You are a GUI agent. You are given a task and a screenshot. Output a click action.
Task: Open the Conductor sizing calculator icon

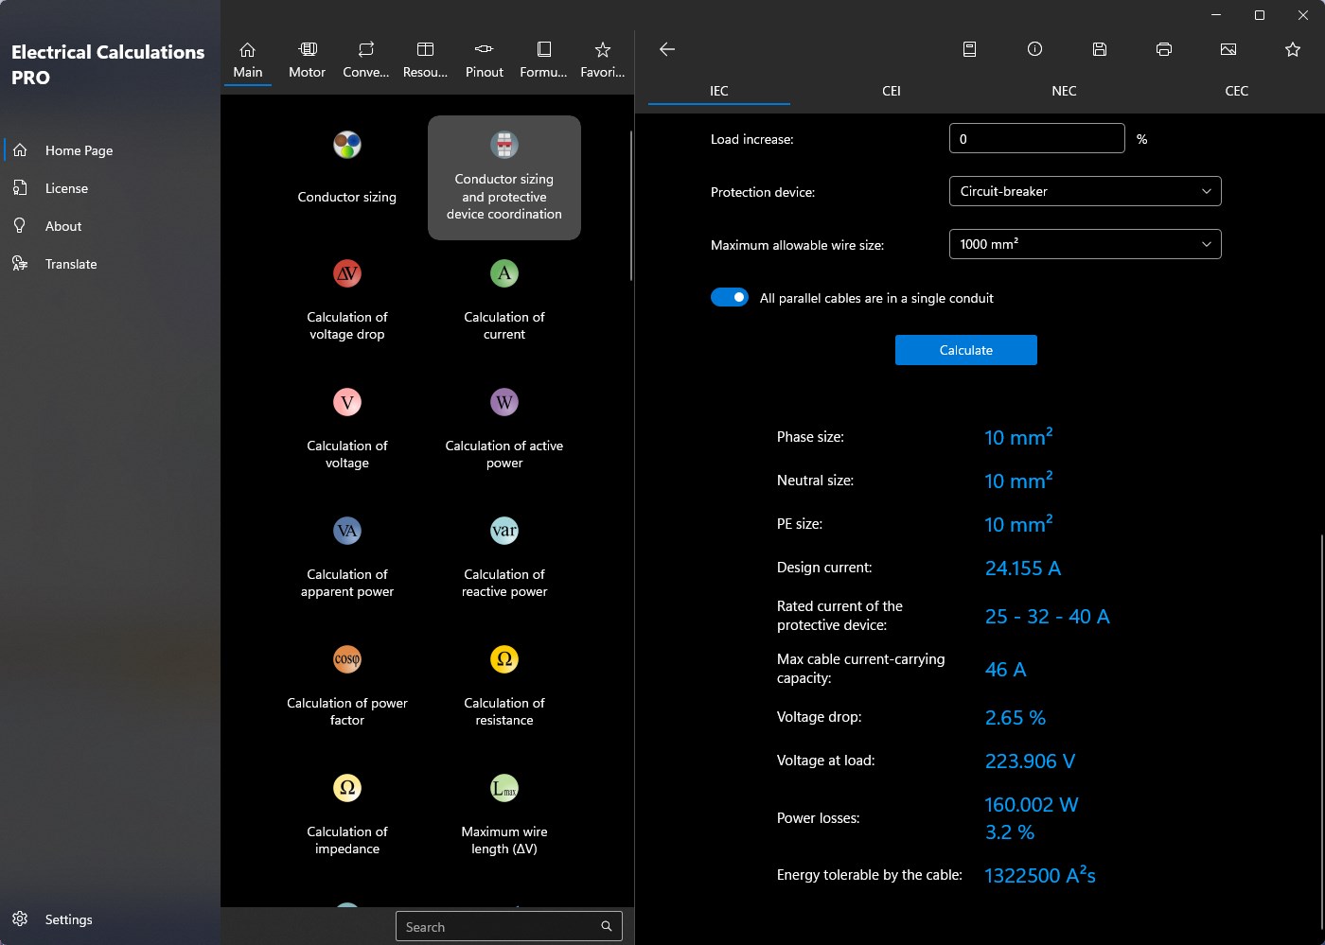coord(347,145)
